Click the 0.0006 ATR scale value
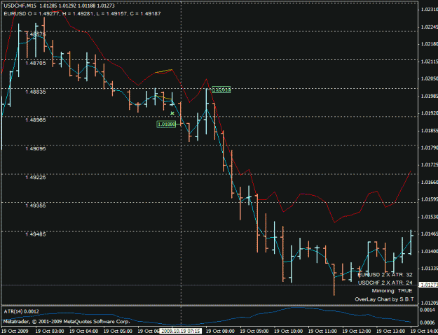438x335 pixels. (x=427, y=322)
